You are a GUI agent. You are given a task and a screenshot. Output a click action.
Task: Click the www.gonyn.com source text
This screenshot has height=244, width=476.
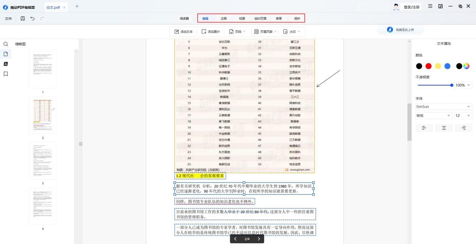coord(300,170)
